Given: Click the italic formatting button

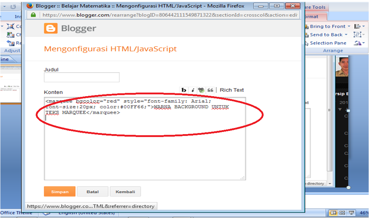Looking at the screenshot, I should 193,90.
